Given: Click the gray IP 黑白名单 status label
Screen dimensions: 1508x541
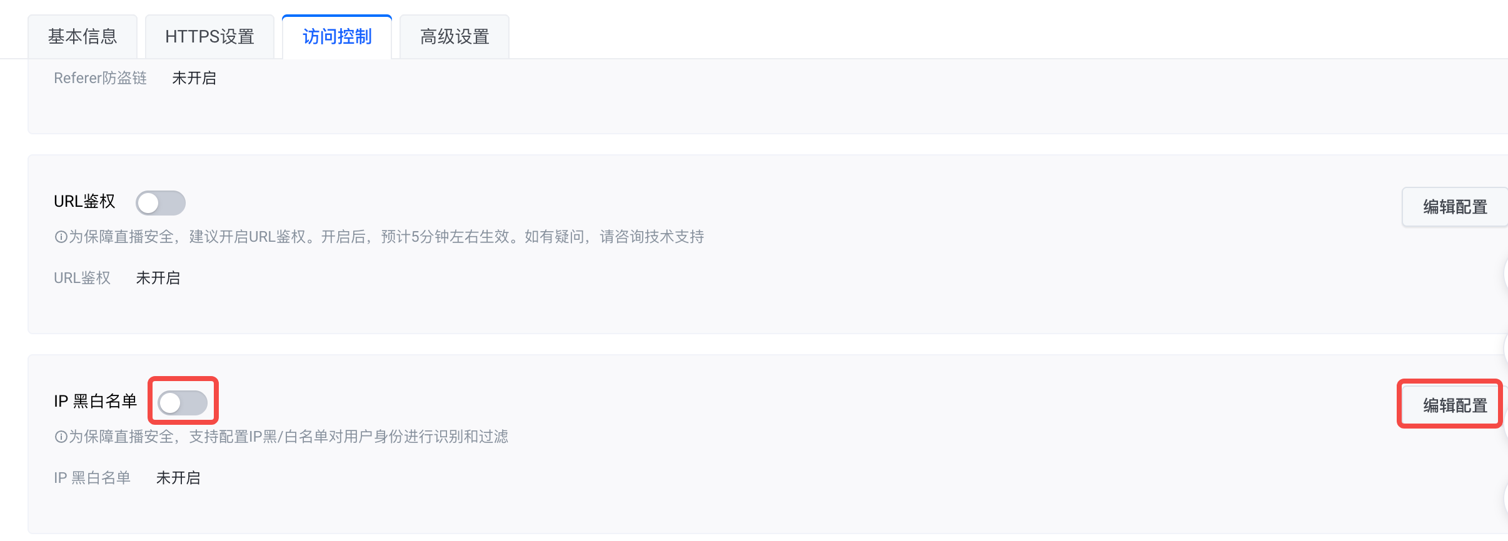Looking at the screenshot, I should click(92, 478).
